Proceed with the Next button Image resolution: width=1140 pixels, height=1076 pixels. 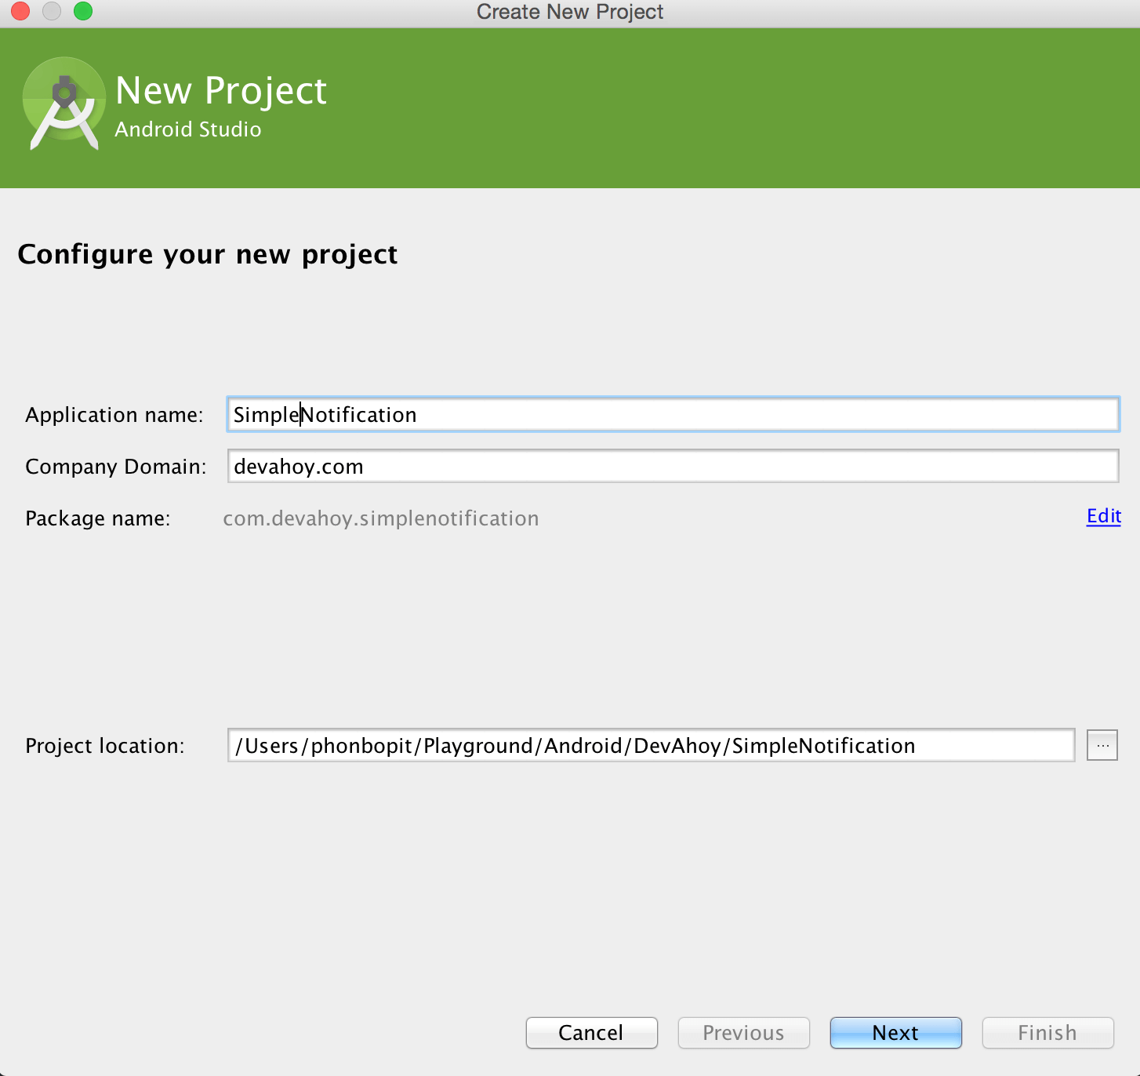895,1033
